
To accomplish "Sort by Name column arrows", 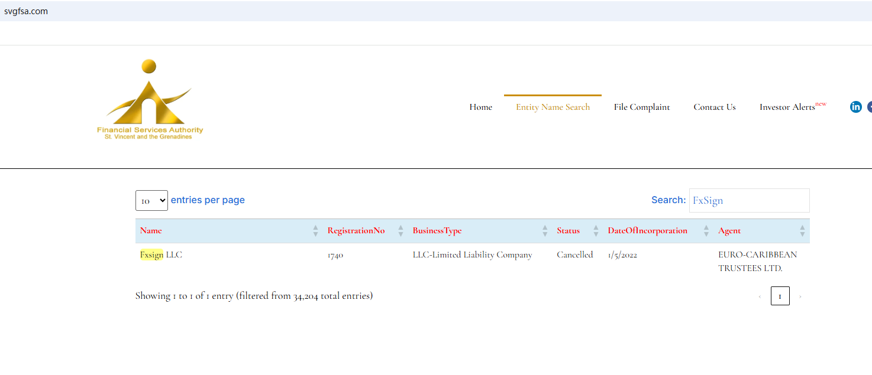I will point(315,231).
